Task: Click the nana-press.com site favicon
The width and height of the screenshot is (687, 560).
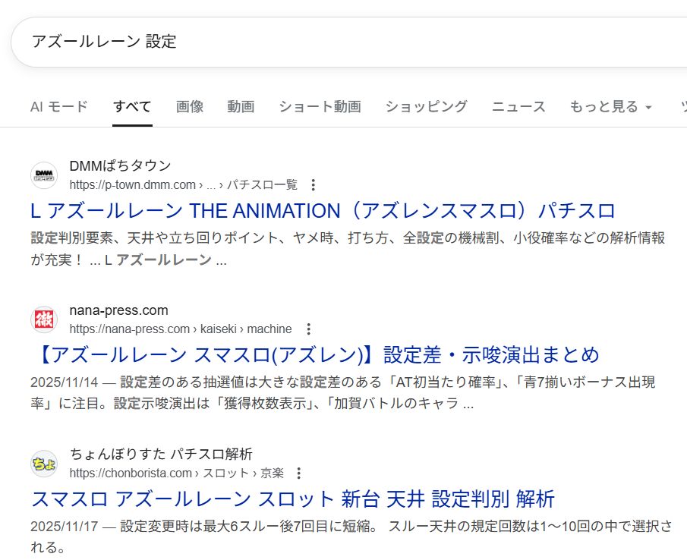Action: pyautogui.click(x=44, y=319)
